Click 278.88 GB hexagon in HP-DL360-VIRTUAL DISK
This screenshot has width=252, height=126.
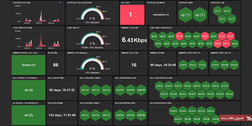tap(120, 115)
